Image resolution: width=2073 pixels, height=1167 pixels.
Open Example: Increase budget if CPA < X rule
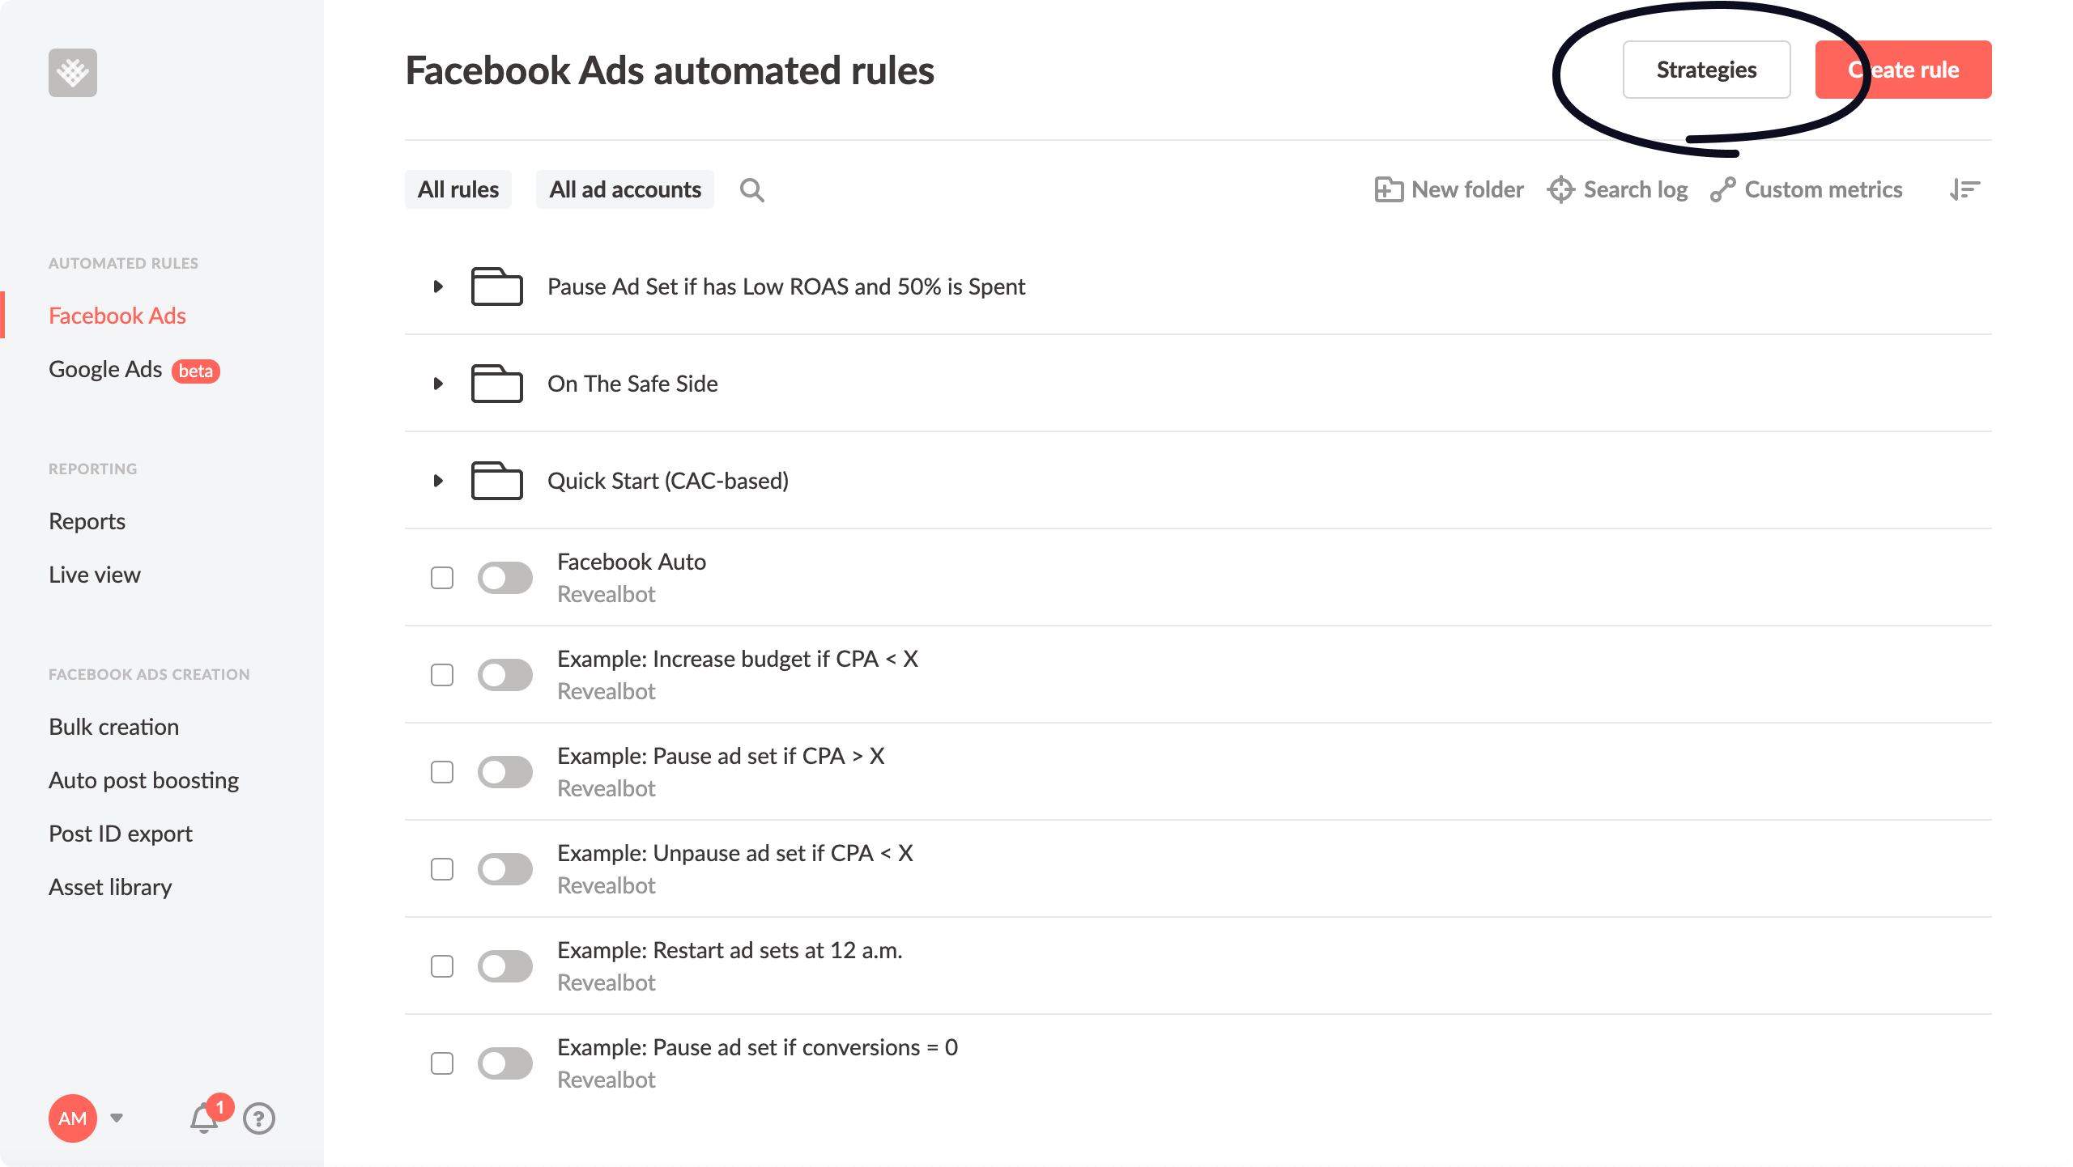click(x=738, y=659)
